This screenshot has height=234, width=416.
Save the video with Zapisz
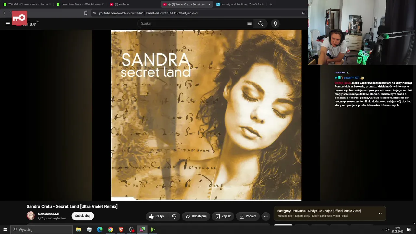(x=223, y=216)
